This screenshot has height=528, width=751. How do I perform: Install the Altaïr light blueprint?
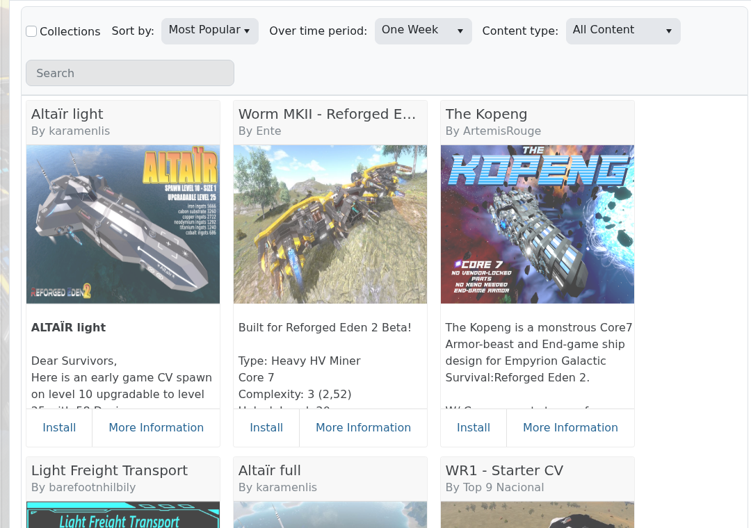(x=59, y=427)
